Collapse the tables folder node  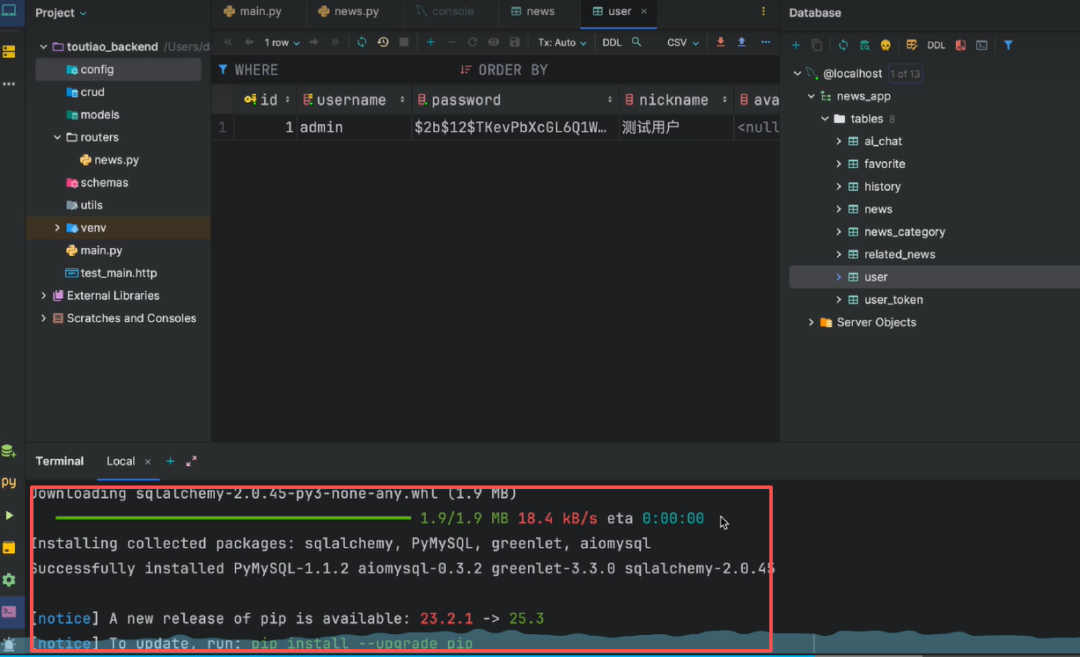point(825,119)
